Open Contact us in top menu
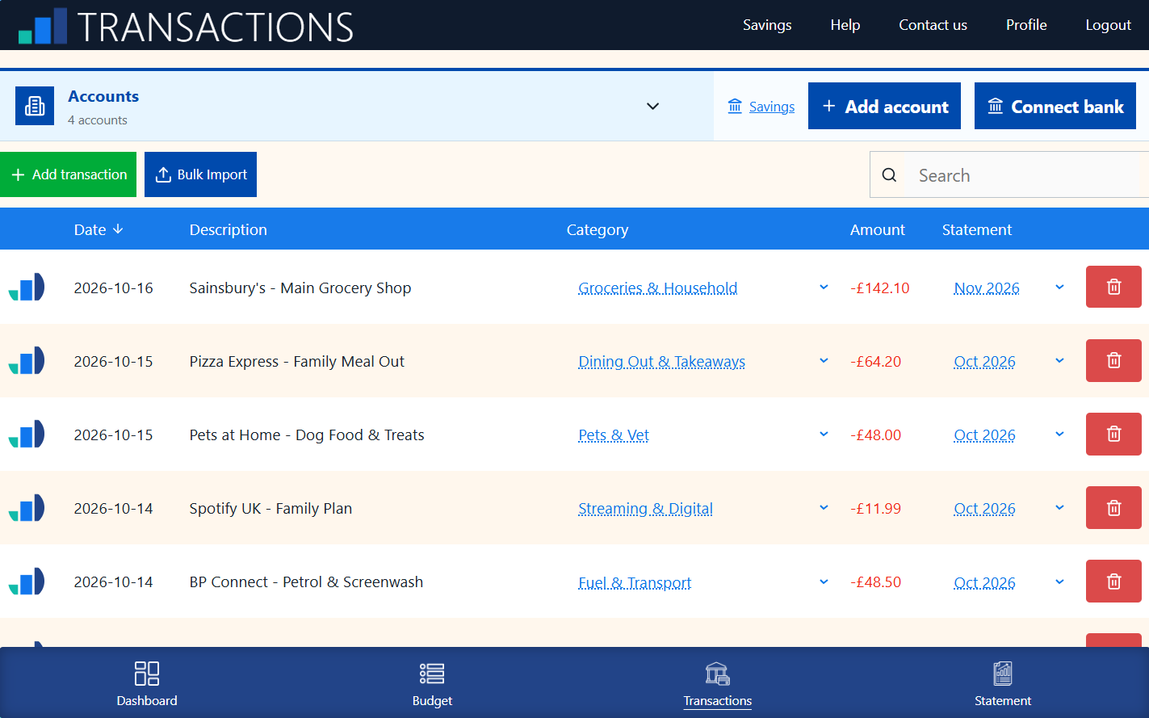This screenshot has height=718, width=1149. pos(933,25)
